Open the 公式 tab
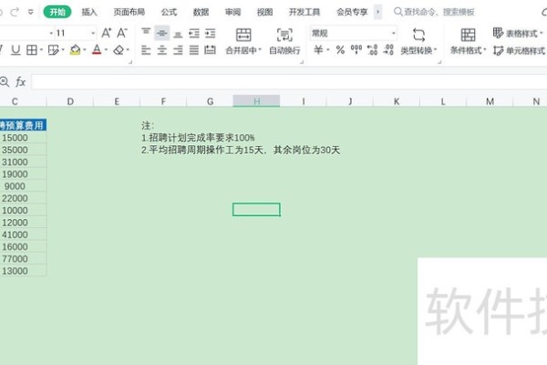547x365 pixels. (169, 12)
